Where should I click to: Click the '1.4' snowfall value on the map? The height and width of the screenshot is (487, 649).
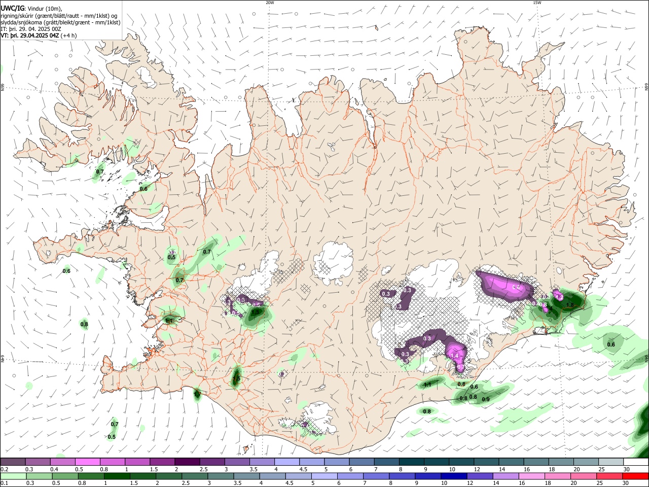(455, 356)
